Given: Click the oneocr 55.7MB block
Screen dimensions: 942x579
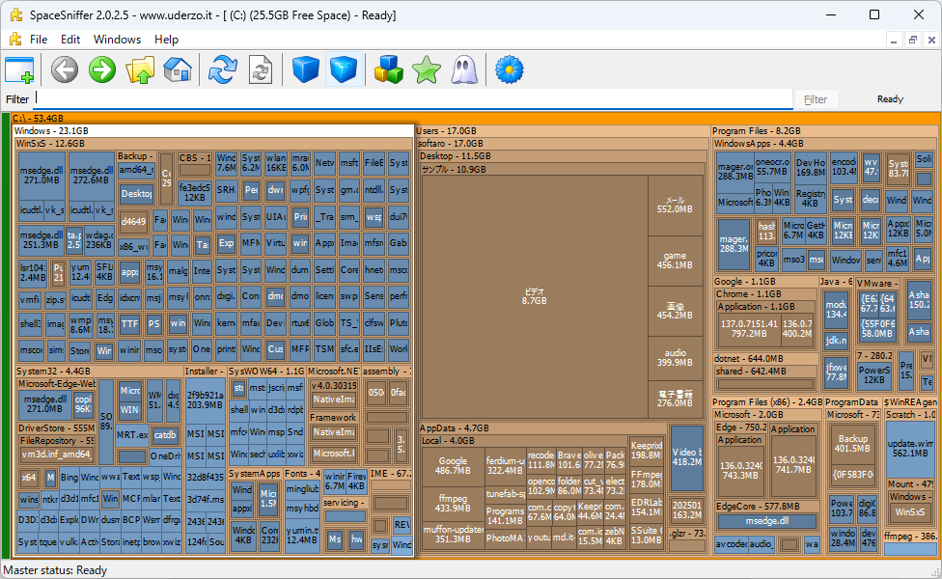Looking at the screenshot, I should (772, 168).
